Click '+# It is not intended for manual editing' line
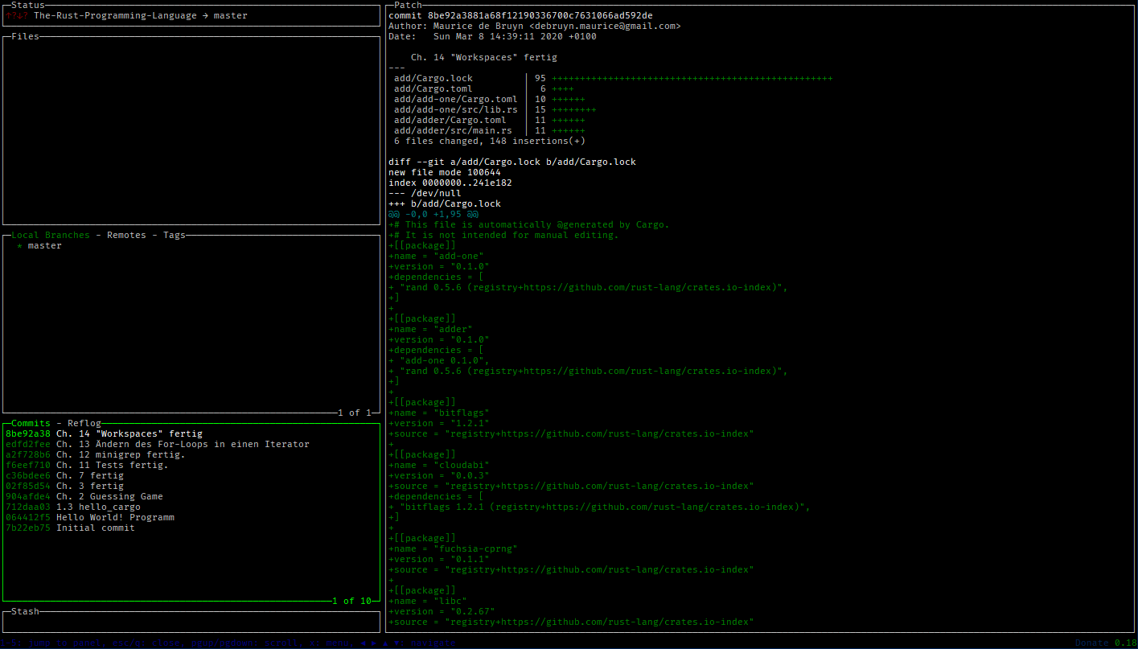The height and width of the screenshot is (649, 1138). point(503,235)
